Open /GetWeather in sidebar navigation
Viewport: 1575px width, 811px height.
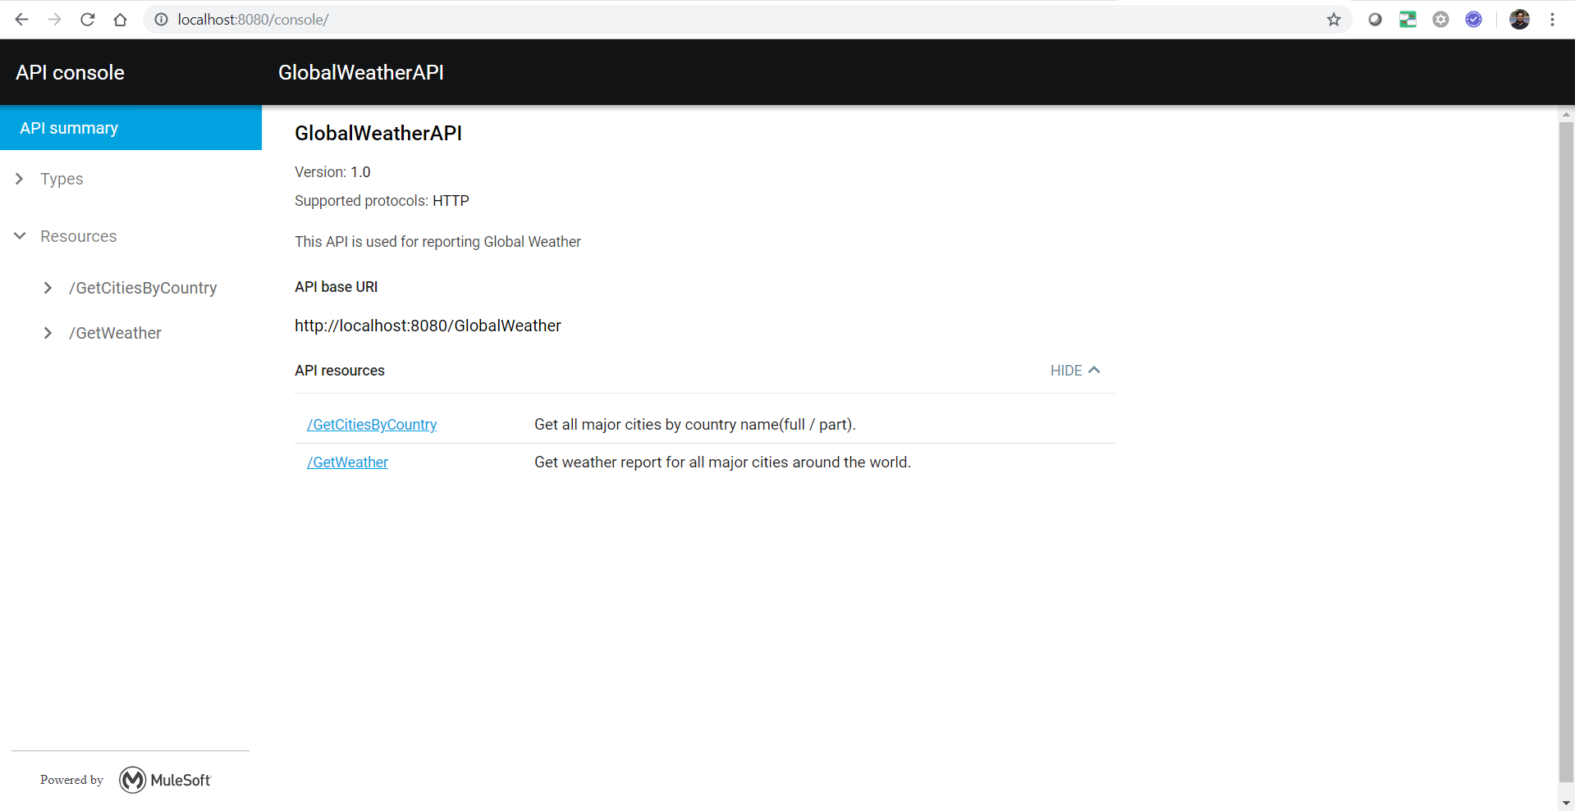(115, 333)
